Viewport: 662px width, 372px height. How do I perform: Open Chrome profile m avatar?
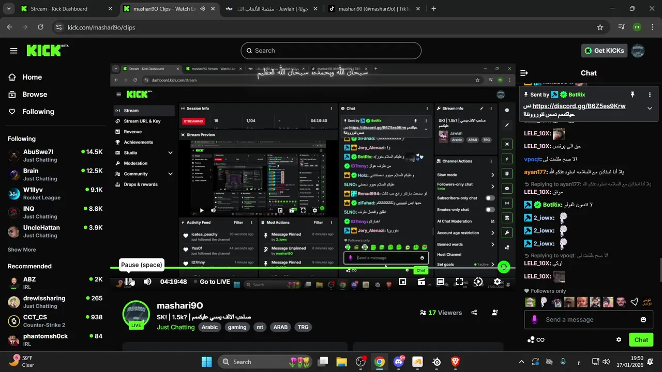[x=637, y=27]
